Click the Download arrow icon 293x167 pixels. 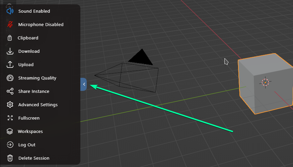(10, 51)
